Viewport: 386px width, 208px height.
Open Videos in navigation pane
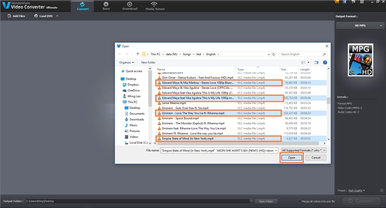(131, 137)
